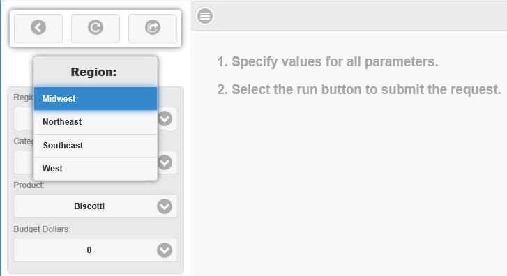This screenshot has height=276, width=507.
Task: Expand the Category dropdown arrow
Action: tap(165, 162)
